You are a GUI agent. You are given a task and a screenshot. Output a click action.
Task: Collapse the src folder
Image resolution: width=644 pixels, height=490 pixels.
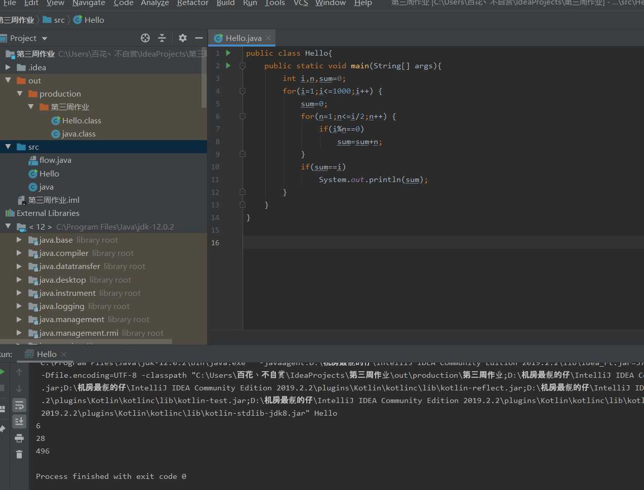click(8, 147)
